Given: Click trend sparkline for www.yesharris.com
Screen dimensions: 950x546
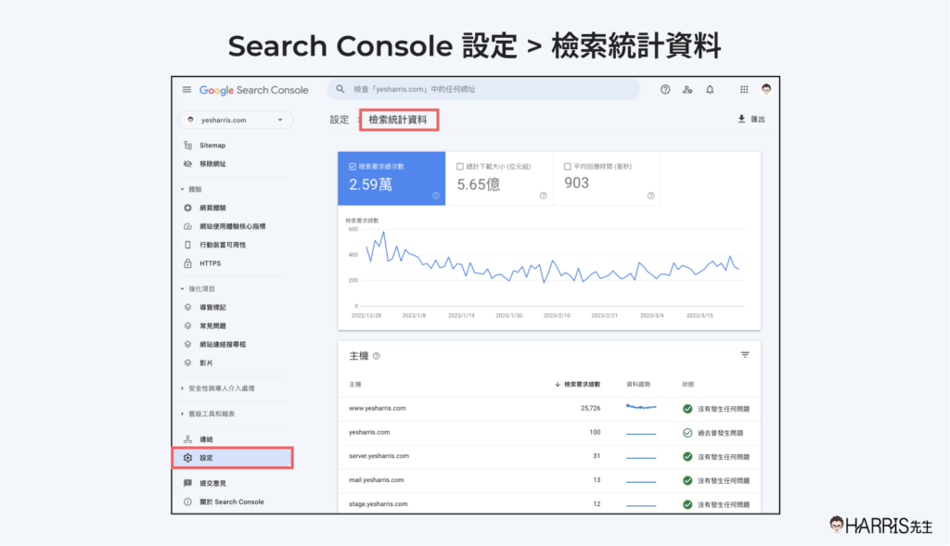Looking at the screenshot, I should point(641,407).
